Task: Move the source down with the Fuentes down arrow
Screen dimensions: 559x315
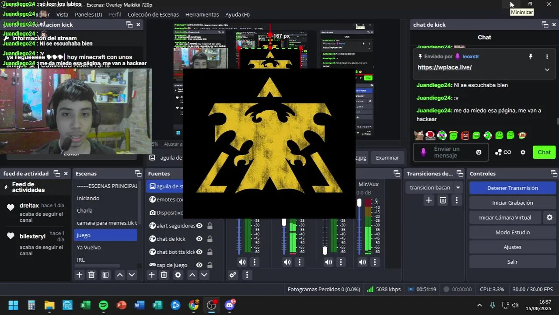Action: (204, 275)
